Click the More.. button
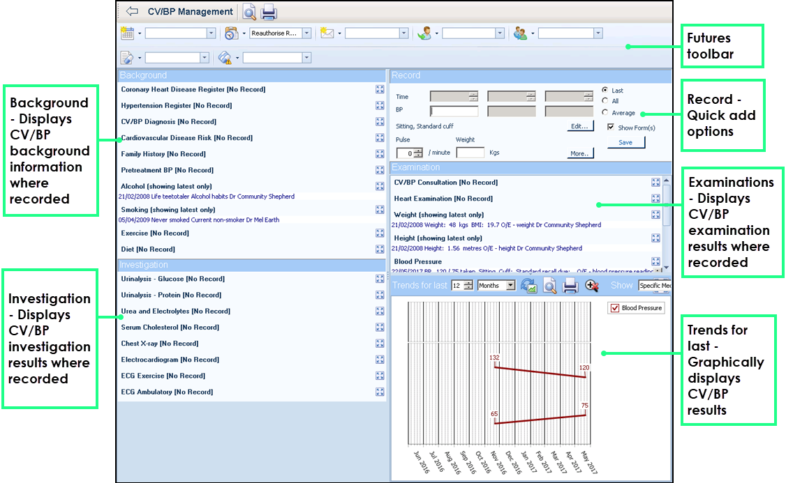 580,153
